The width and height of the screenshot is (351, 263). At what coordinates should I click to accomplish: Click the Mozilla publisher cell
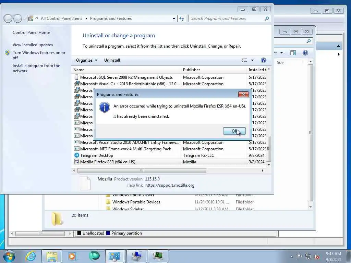click(189, 162)
